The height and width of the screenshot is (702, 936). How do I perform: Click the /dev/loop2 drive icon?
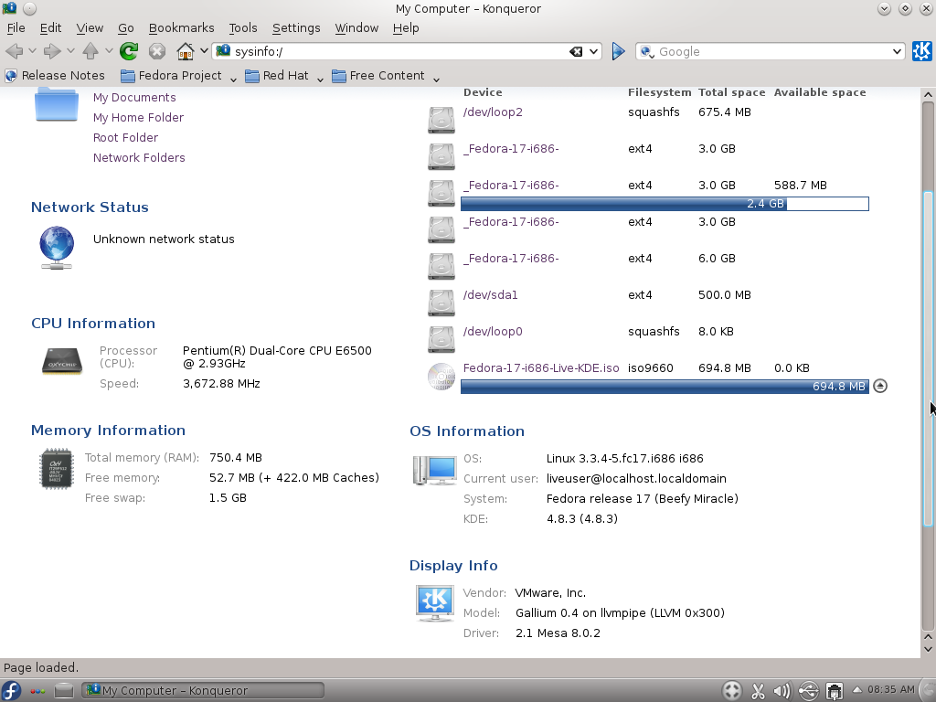(x=441, y=120)
